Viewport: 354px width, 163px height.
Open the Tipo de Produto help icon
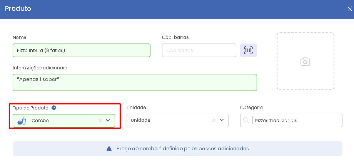[x=54, y=108]
